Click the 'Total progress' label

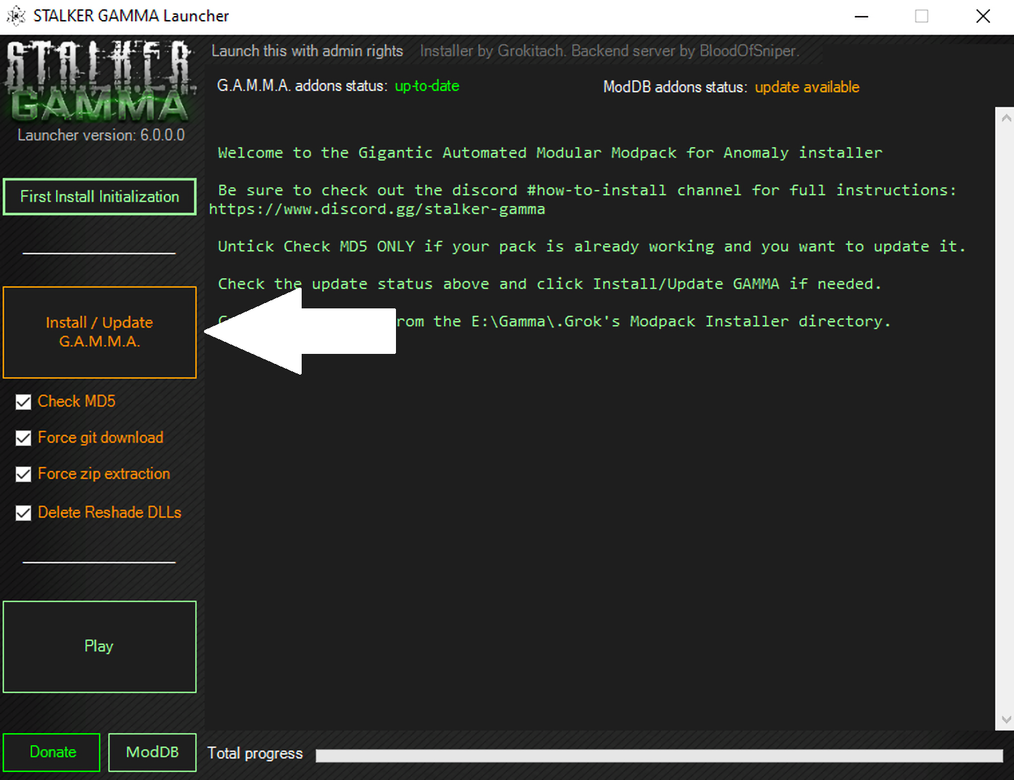pyautogui.click(x=255, y=753)
